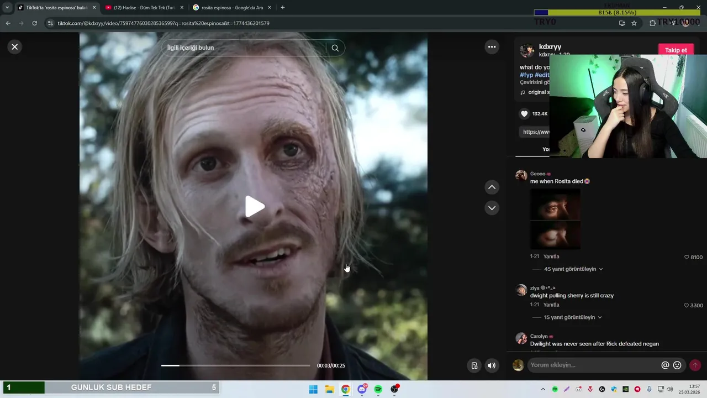Viewport: 707px width, 398px height.
Task: Expand 15 yanıt görüntüleyin replies
Action: tap(573, 317)
